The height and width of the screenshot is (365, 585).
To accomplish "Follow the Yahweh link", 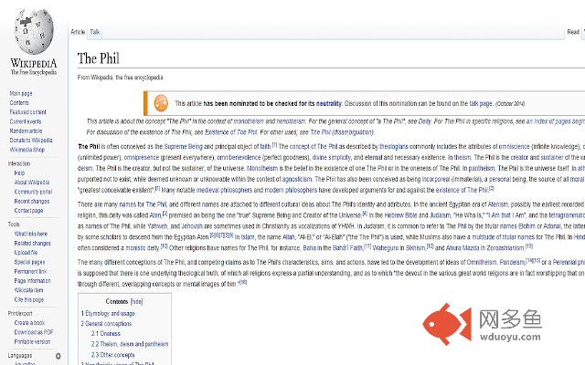I will (157, 226).
